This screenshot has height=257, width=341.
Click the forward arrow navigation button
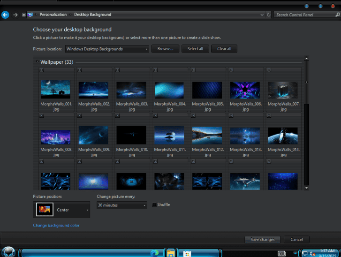15,15
